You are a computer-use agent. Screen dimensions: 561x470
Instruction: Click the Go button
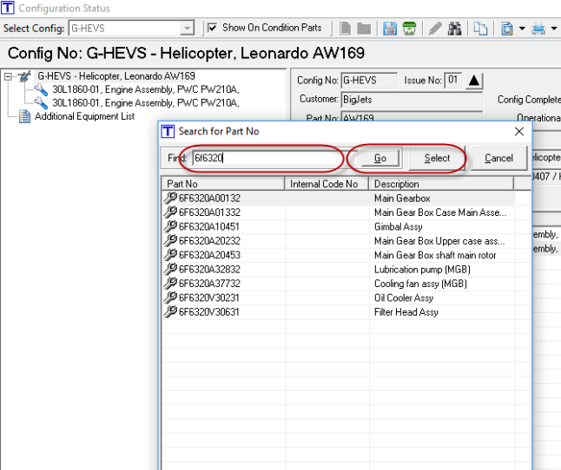point(380,158)
